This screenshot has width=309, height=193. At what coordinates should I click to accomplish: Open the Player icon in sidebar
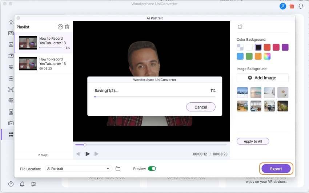[11, 123]
